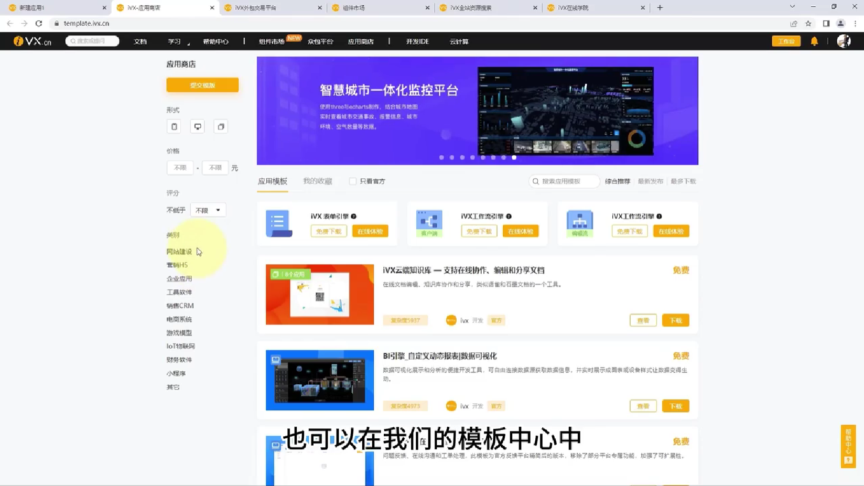The image size is (864, 486).
Task: Select the multi-app copy form filter icon
Action: coord(221,126)
